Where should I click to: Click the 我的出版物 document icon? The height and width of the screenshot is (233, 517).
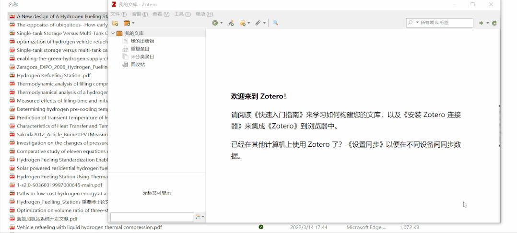125,41
